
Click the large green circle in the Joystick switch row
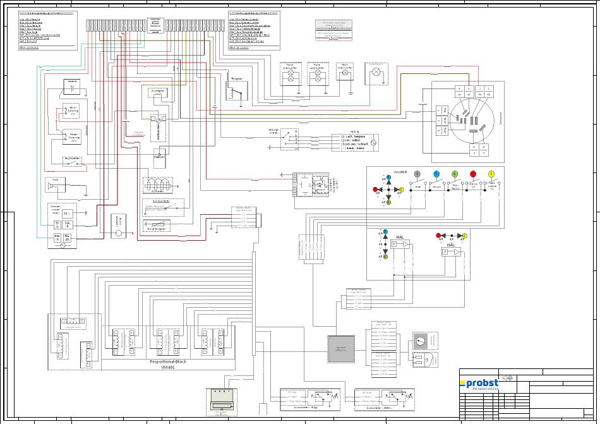[455, 174]
